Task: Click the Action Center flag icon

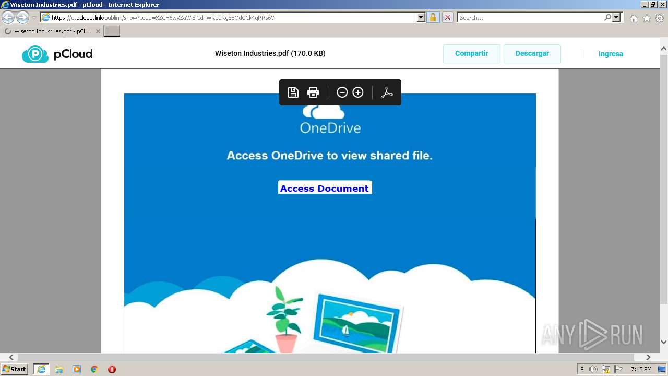Action: 618,369
